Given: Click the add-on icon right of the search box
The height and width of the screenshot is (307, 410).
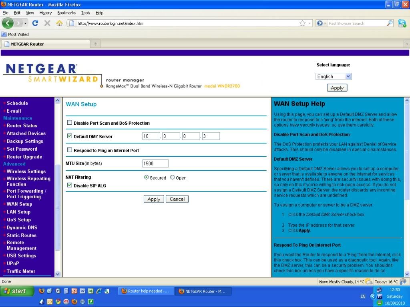Looking at the screenshot, I should (x=402, y=23).
